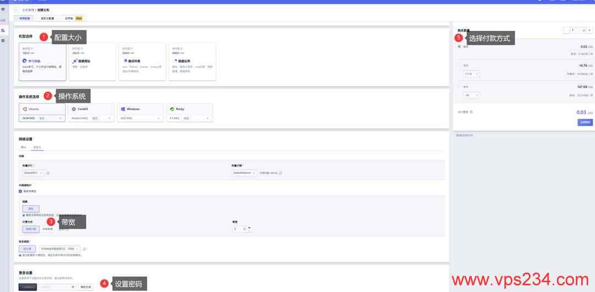Pick the Windows operating system option
Viewport: 595px width, 292px height.
point(140,109)
